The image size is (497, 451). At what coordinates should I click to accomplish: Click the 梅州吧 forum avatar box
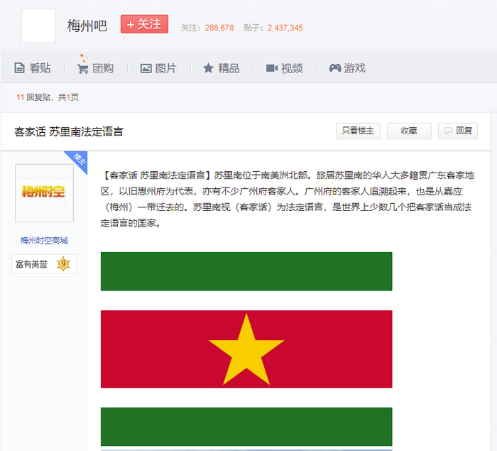coord(38,26)
